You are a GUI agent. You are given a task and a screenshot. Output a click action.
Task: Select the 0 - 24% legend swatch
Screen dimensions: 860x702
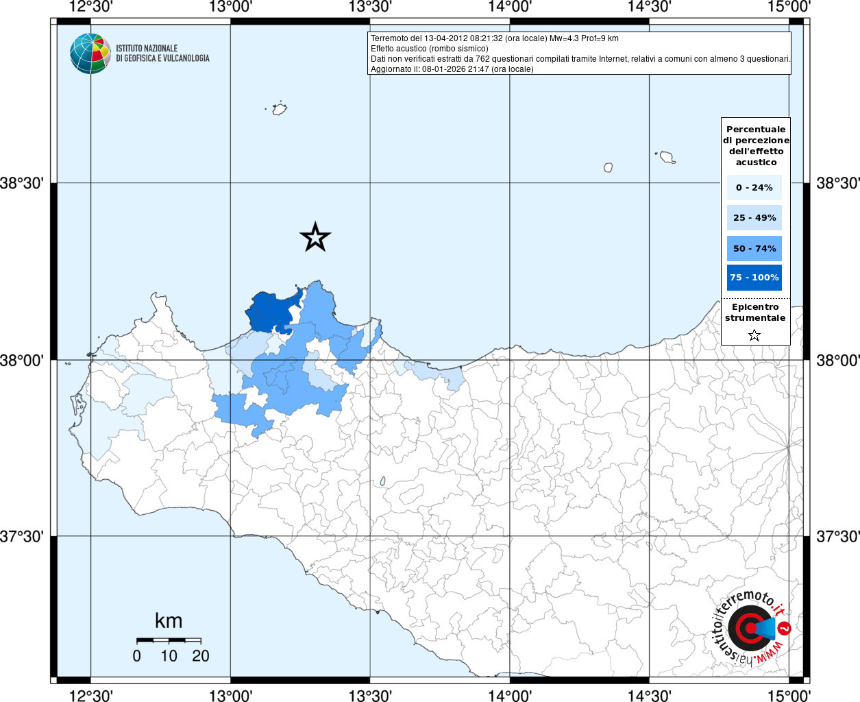(x=754, y=187)
